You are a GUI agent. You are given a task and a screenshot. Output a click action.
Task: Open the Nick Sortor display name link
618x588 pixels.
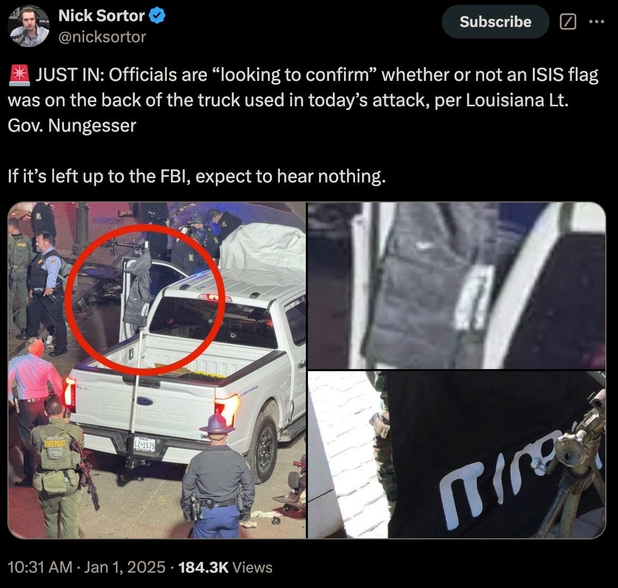pos(102,16)
